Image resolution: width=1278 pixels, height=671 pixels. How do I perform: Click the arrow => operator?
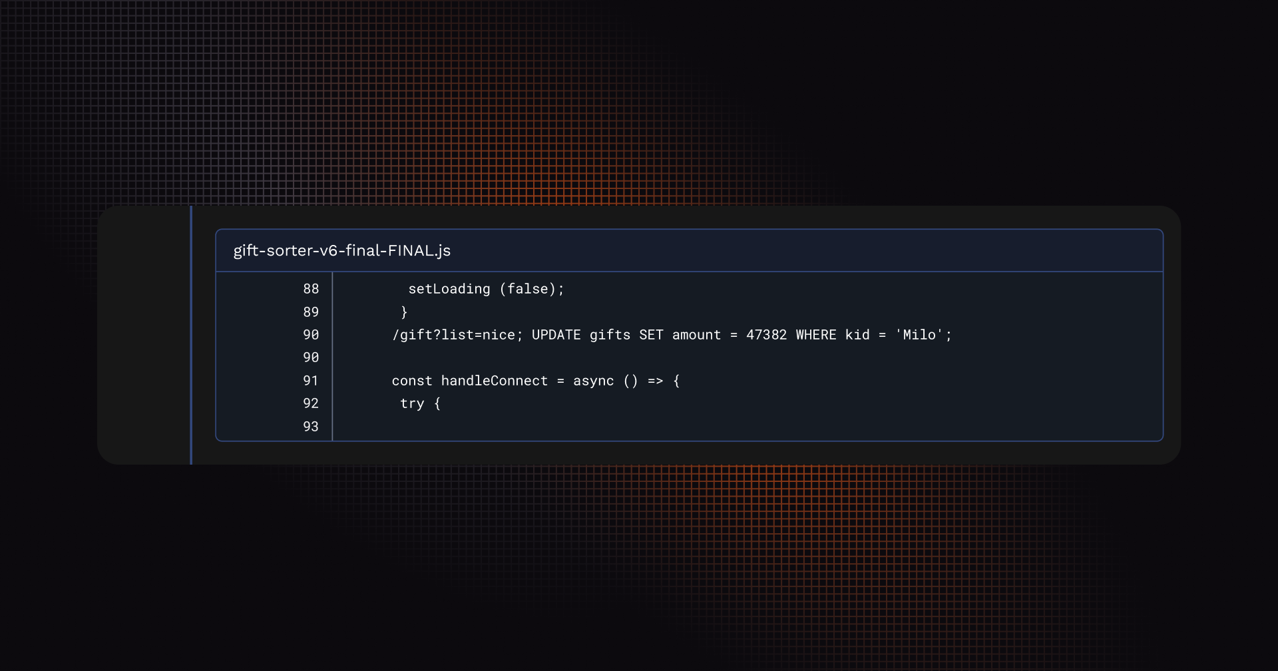coord(655,381)
